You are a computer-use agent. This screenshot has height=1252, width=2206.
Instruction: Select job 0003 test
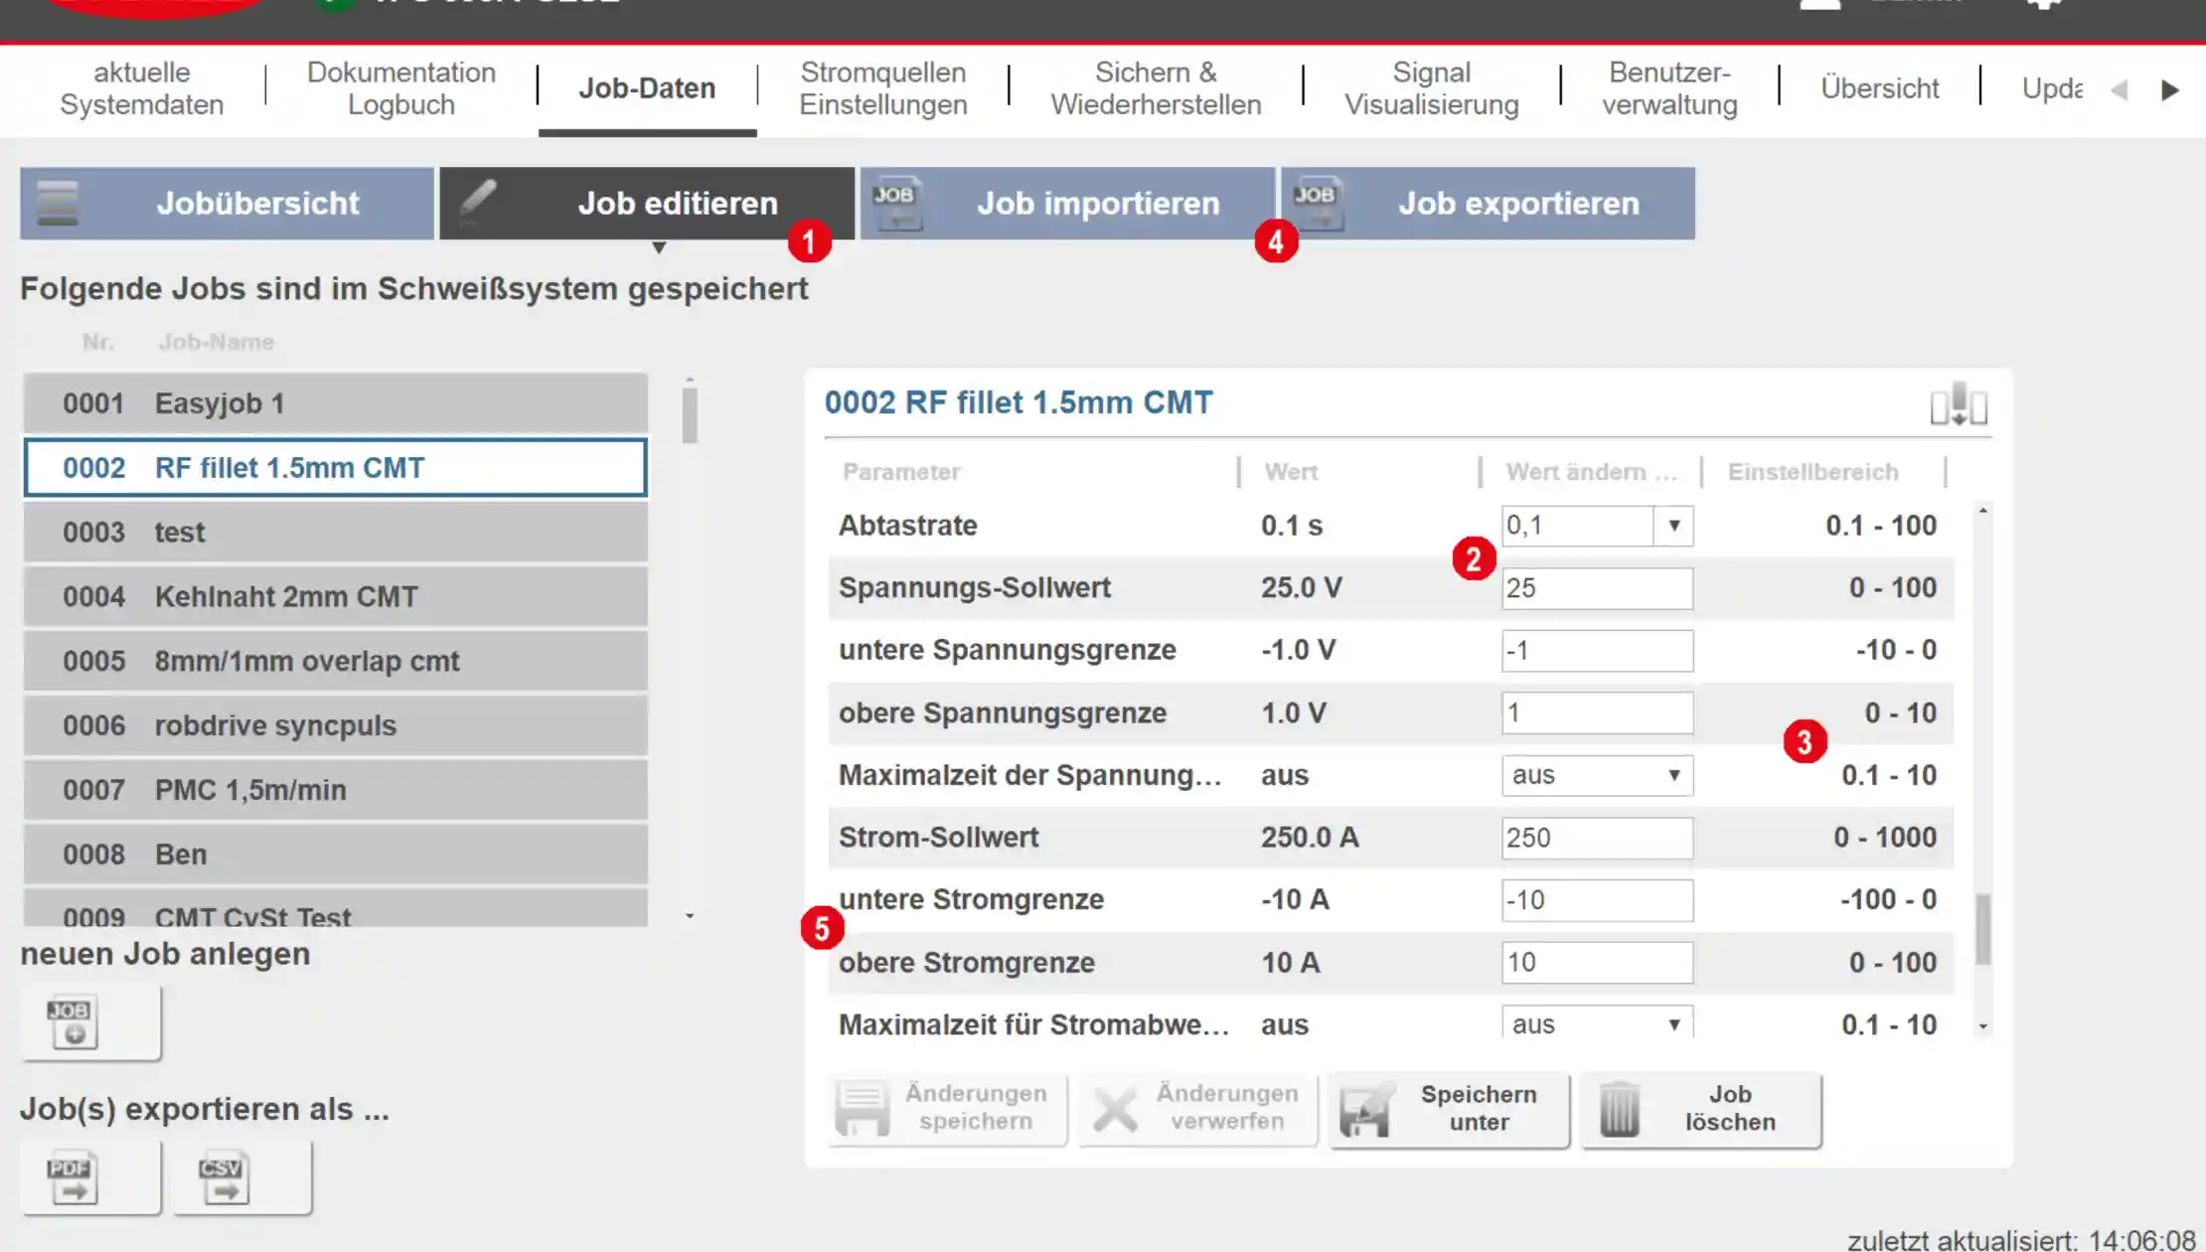click(335, 532)
